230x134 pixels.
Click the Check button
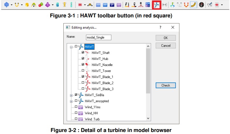click(165, 85)
